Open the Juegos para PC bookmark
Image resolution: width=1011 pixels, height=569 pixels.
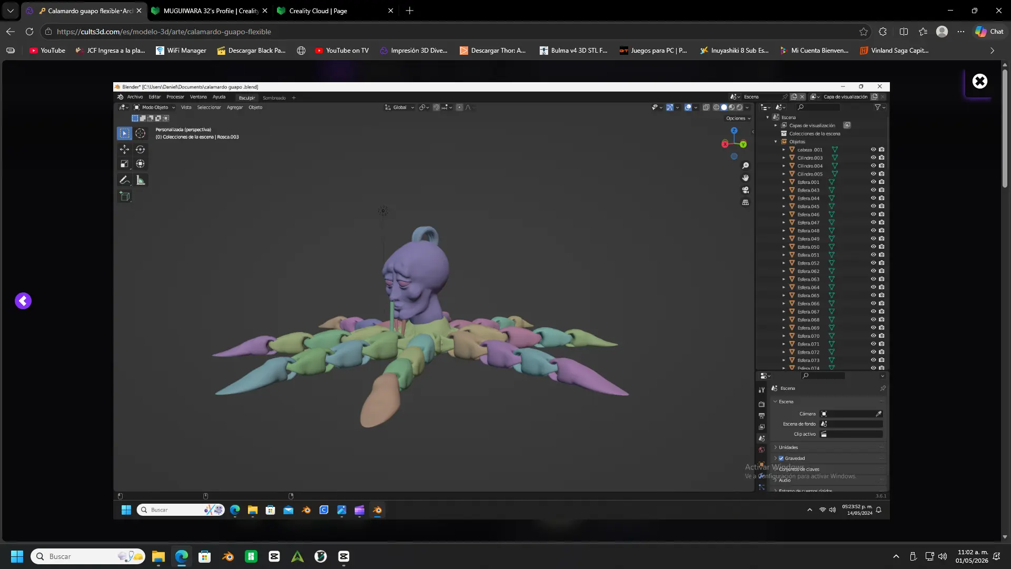pos(653,51)
